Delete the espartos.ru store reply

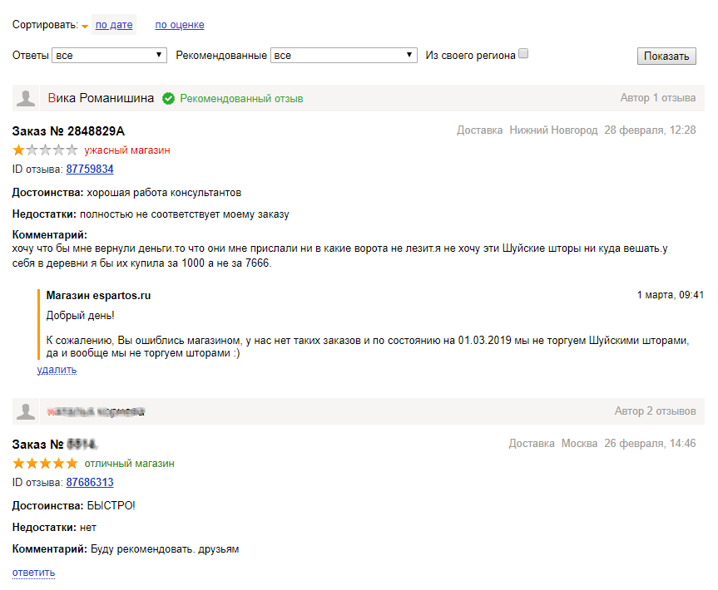click(x=57, y=370)
